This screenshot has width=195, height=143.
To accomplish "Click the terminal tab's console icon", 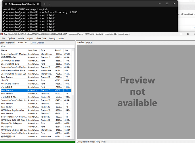I will pyautogui.click(x=5, y=4).
